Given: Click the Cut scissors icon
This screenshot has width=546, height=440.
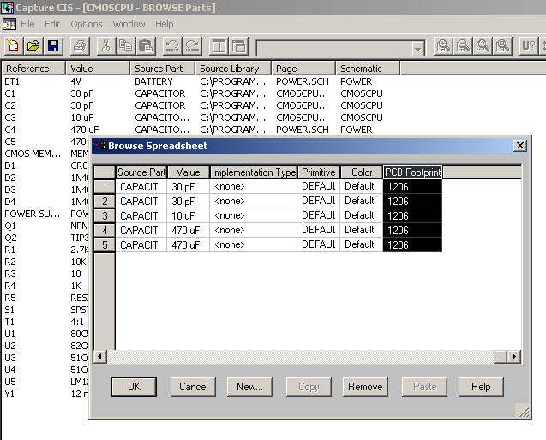Looking at the screenshot, I should point(106,45).
